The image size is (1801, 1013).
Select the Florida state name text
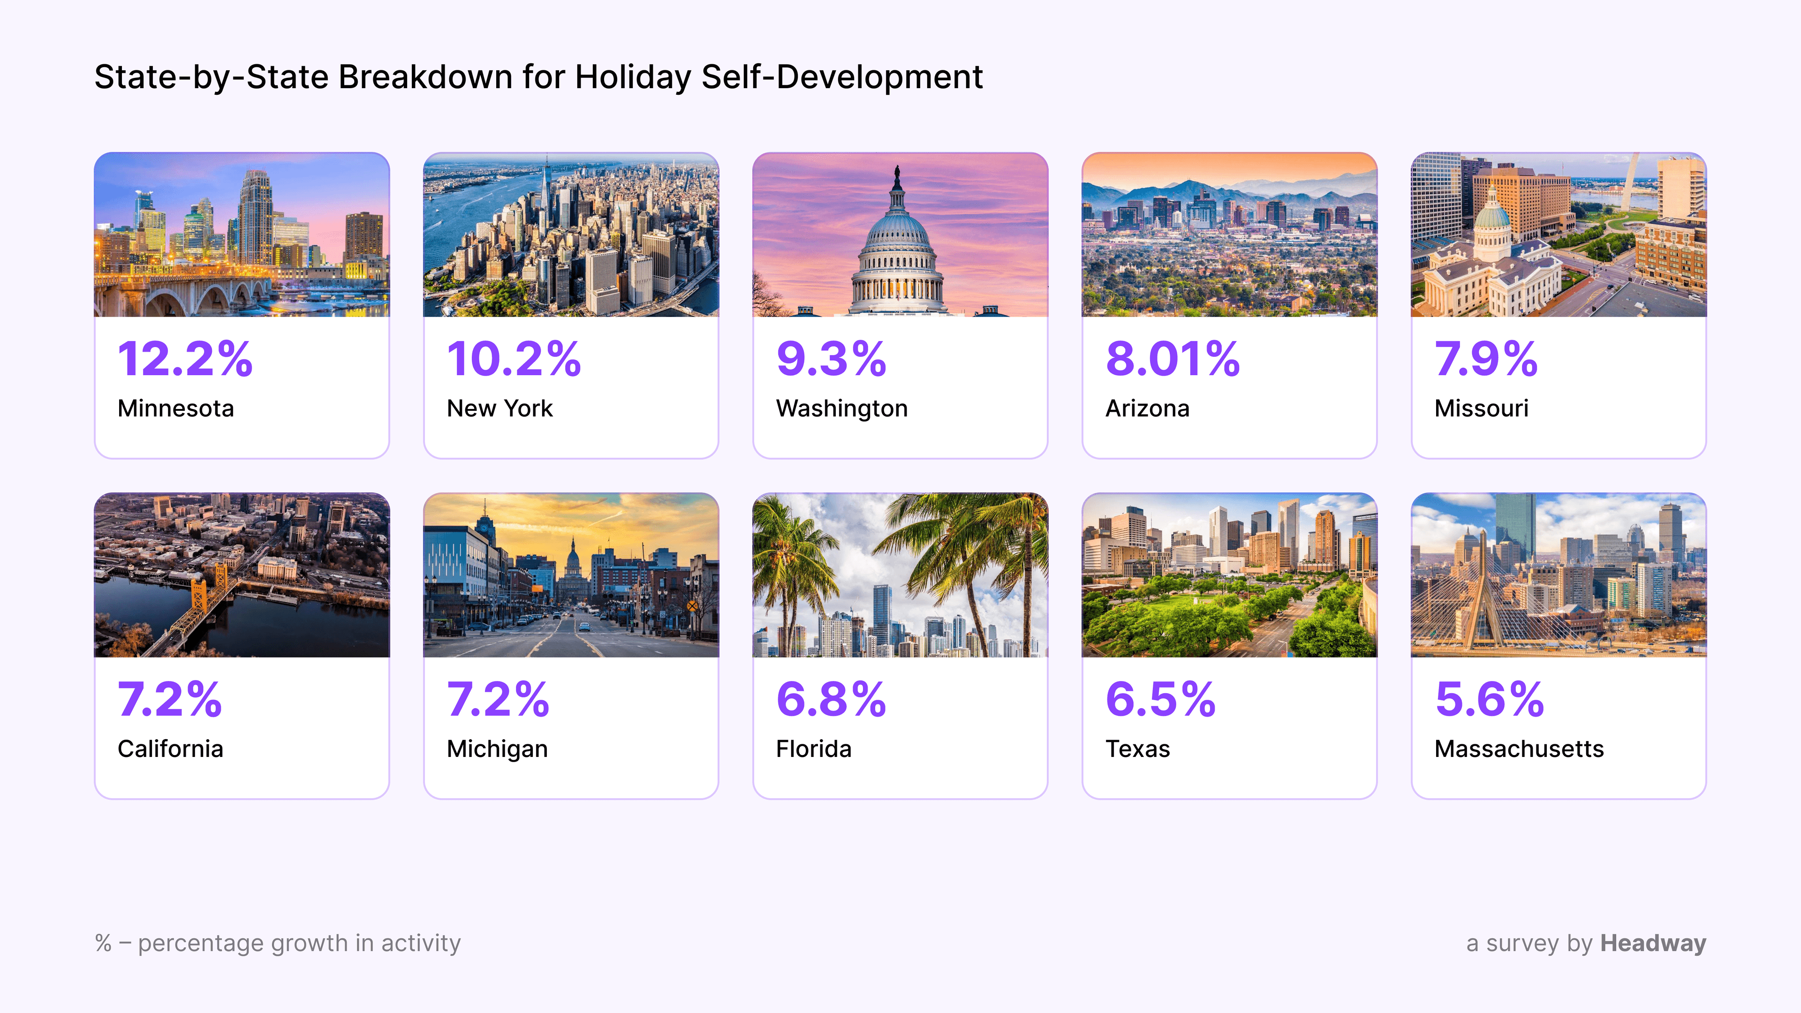814,749
